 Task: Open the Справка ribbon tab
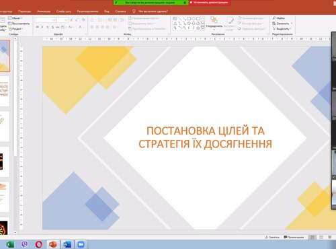click(120, 11)
